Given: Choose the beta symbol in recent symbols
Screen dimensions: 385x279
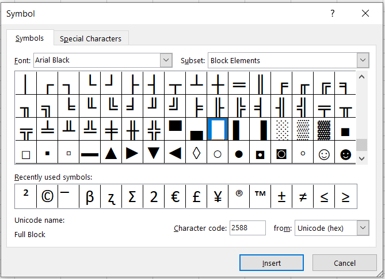Looking at the screenshot, I should [x=90, y=196].
